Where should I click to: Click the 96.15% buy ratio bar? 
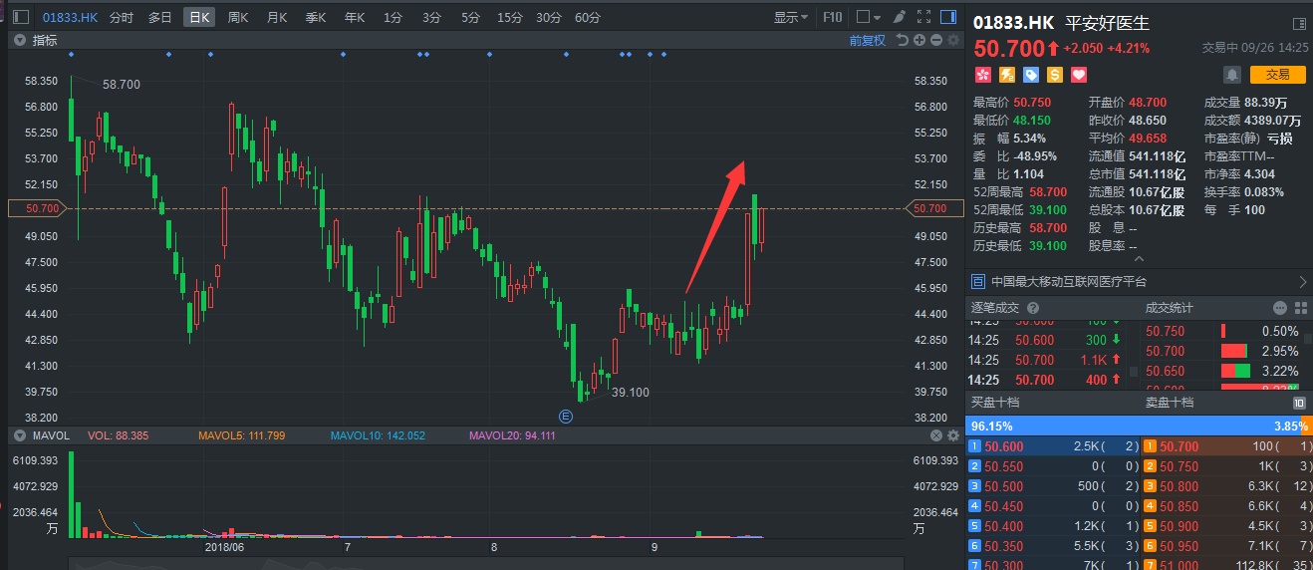pyautogui.click(x=1132, y=425)
